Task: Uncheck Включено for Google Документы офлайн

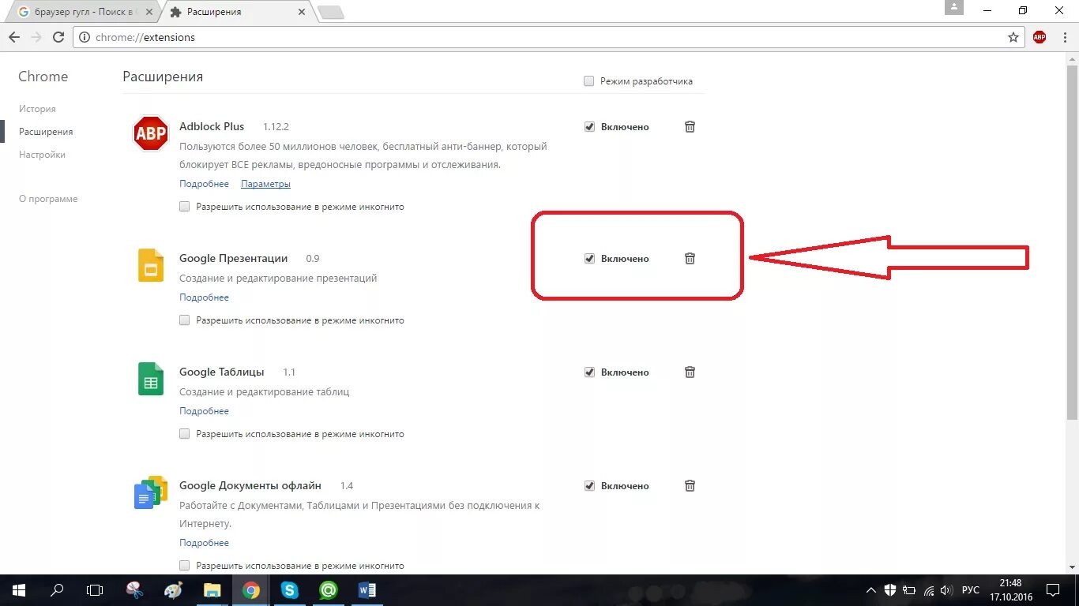Action: (x=589, y=485)
